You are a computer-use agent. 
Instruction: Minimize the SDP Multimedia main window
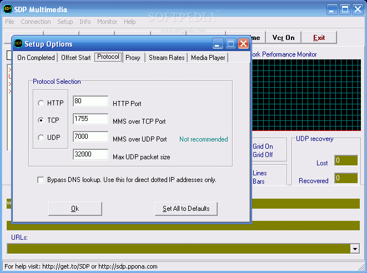[x=332, y=9]
